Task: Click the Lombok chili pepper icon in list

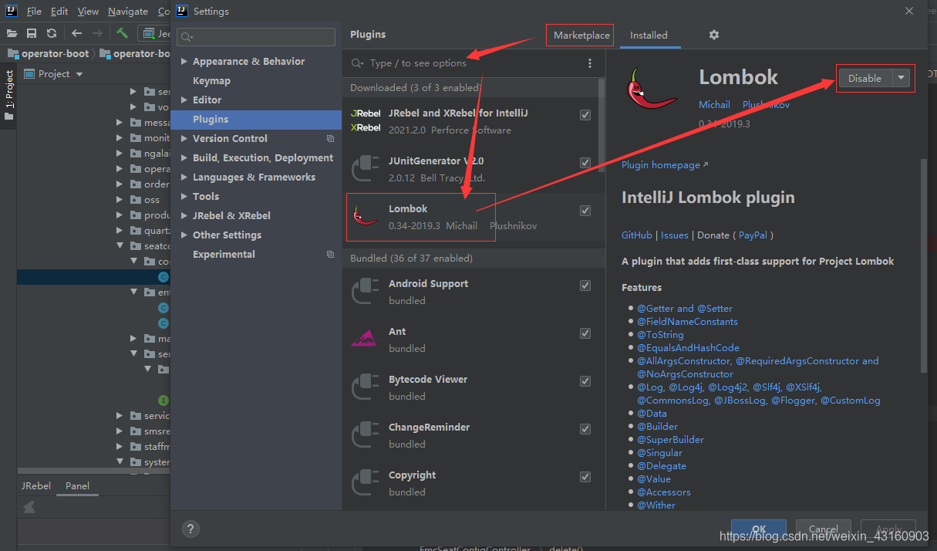Action: (x=365, y=217)
